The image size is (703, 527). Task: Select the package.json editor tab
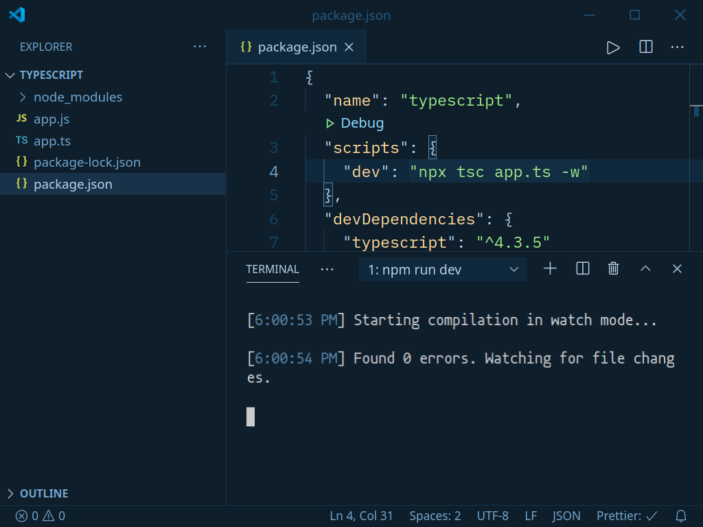[x=296, y=47]
